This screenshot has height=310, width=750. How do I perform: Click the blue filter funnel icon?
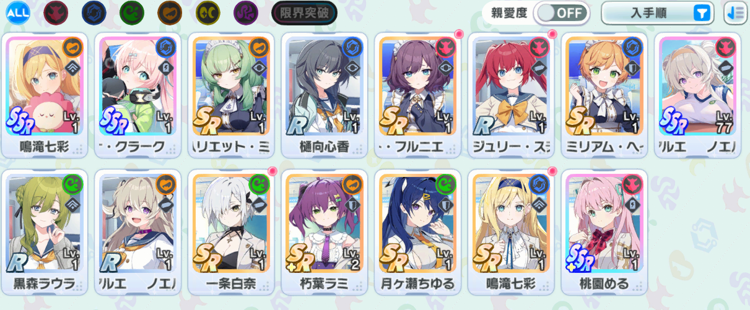click(x=701, y=12)
